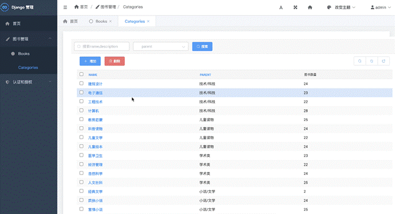Image resolution: width=395 pixels, height=214 pixels.
Task: Collapse sidebar with the hamburger menu icon
Action: click(x=65, y=7)
